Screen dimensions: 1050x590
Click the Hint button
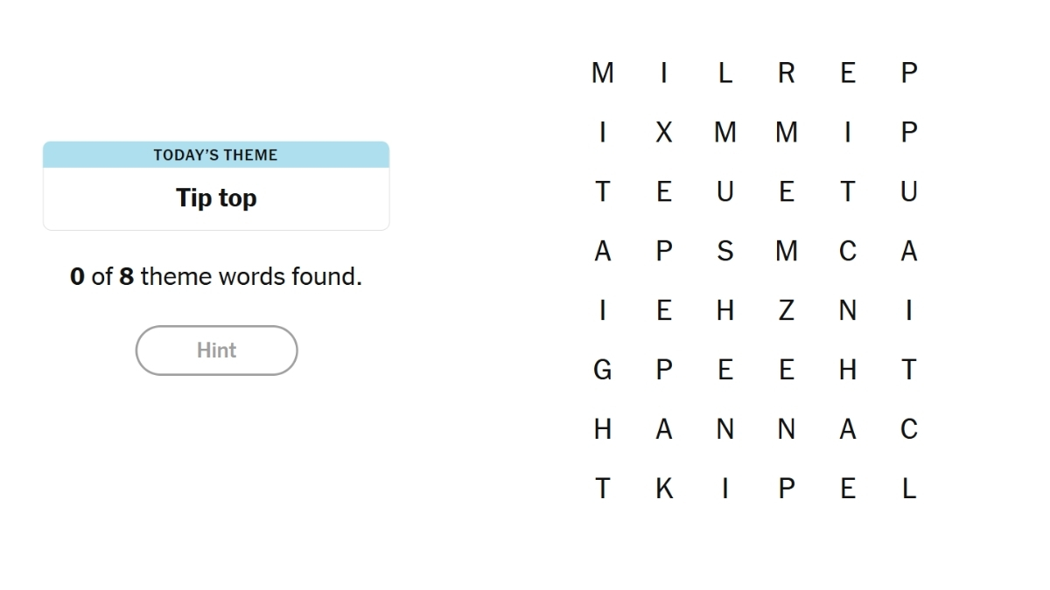click(x=216, y=350)
